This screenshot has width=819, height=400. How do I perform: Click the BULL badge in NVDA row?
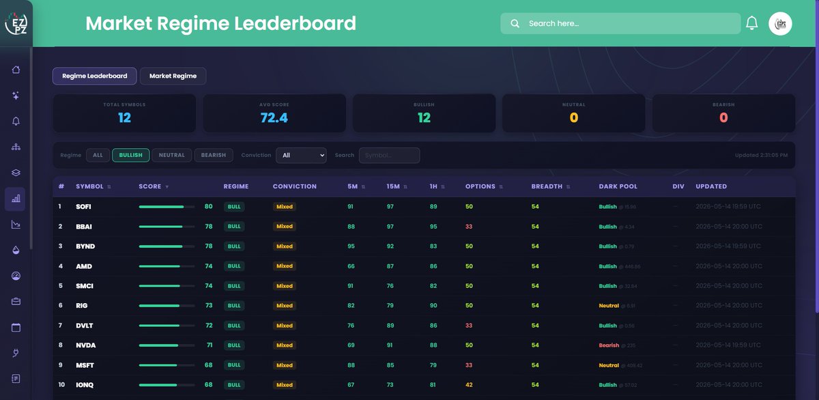pos(234,345)
